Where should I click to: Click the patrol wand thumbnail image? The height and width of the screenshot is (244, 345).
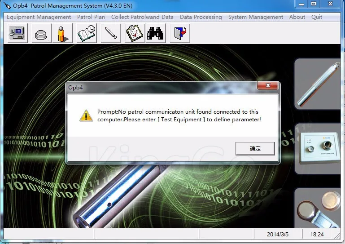pos(318,84)
